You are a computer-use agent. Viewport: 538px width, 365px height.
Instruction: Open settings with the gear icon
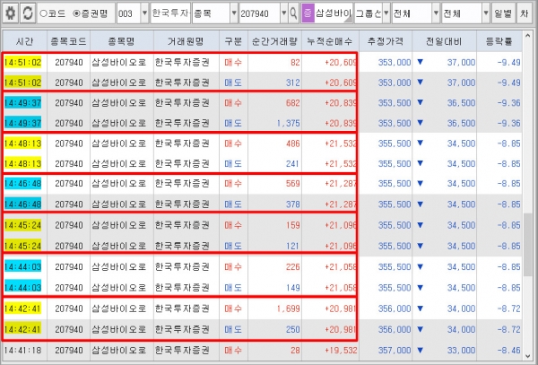(x=10, y=13)
